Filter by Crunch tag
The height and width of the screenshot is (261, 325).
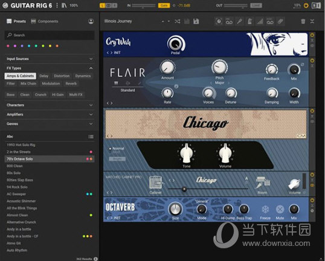click(x=40, y=94)
